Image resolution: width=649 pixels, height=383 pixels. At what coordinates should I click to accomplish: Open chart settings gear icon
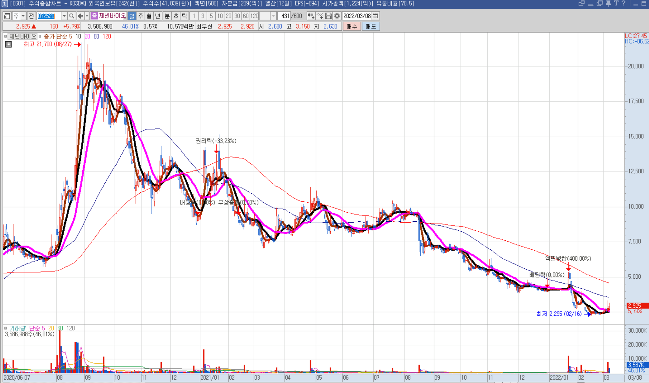tap(337, 16)
